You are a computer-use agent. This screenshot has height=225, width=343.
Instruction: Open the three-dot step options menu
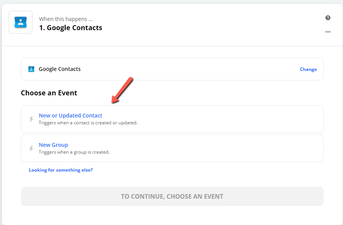328,32
